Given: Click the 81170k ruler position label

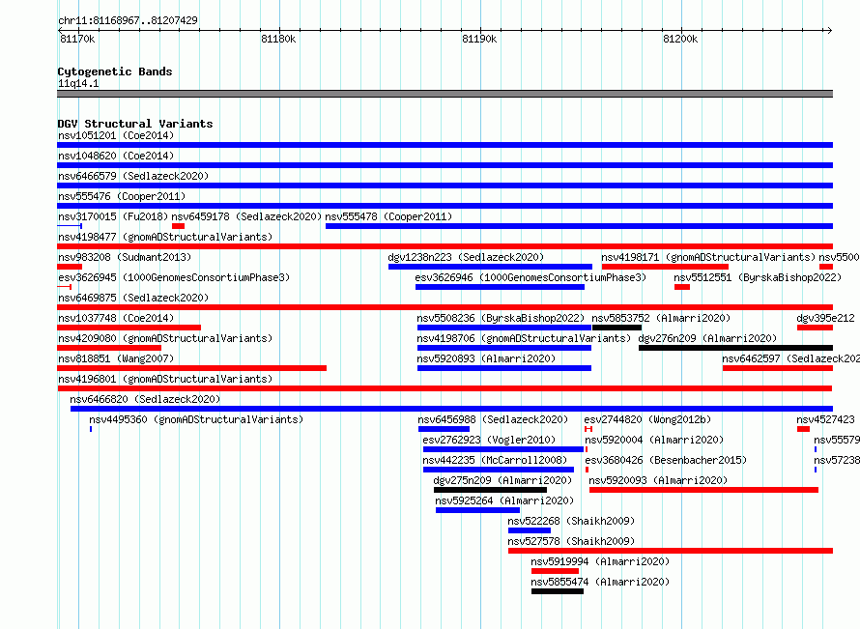Looking at the screenshot, I should point(77,39).
